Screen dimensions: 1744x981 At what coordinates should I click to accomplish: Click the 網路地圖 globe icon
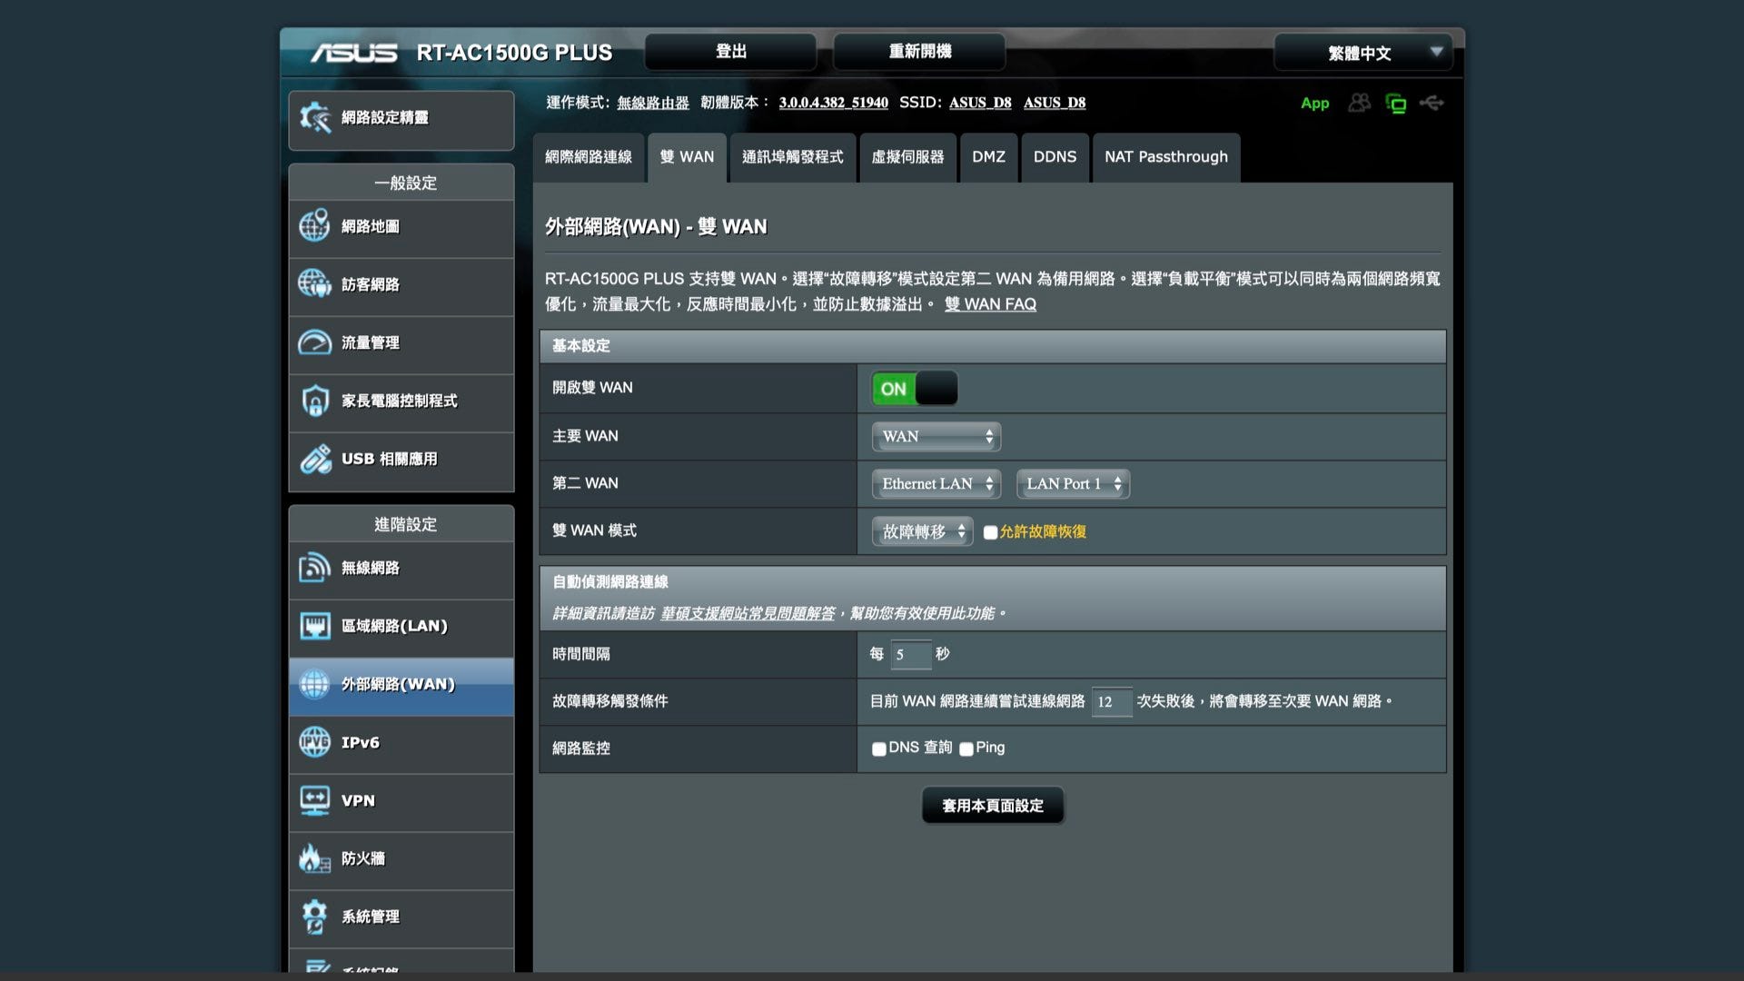(314, 225)
